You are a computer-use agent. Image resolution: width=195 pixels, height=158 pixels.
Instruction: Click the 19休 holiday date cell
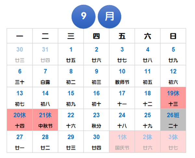point(173,98)
